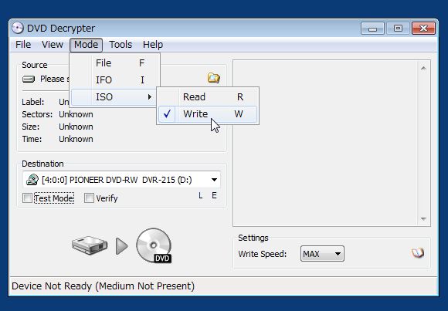Maximize the DVD Decrypter window

(x=398, y=29)
